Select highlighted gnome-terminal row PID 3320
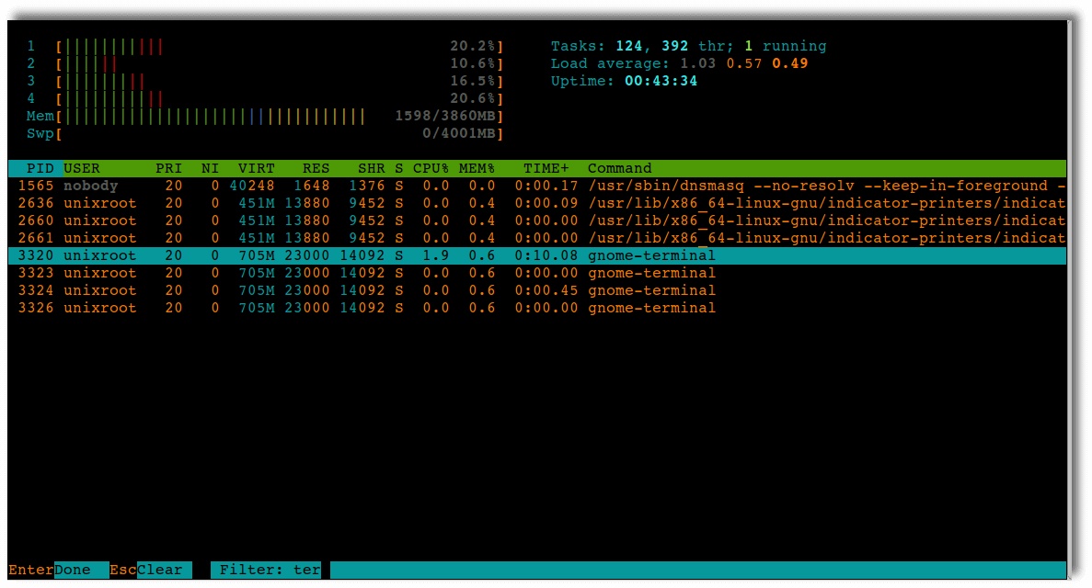 click(537, 255)
